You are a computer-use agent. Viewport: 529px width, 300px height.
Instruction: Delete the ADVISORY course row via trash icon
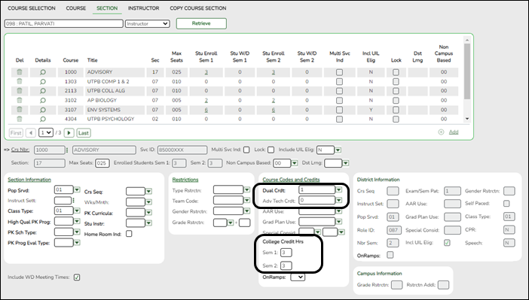click(x=20, y=71)
